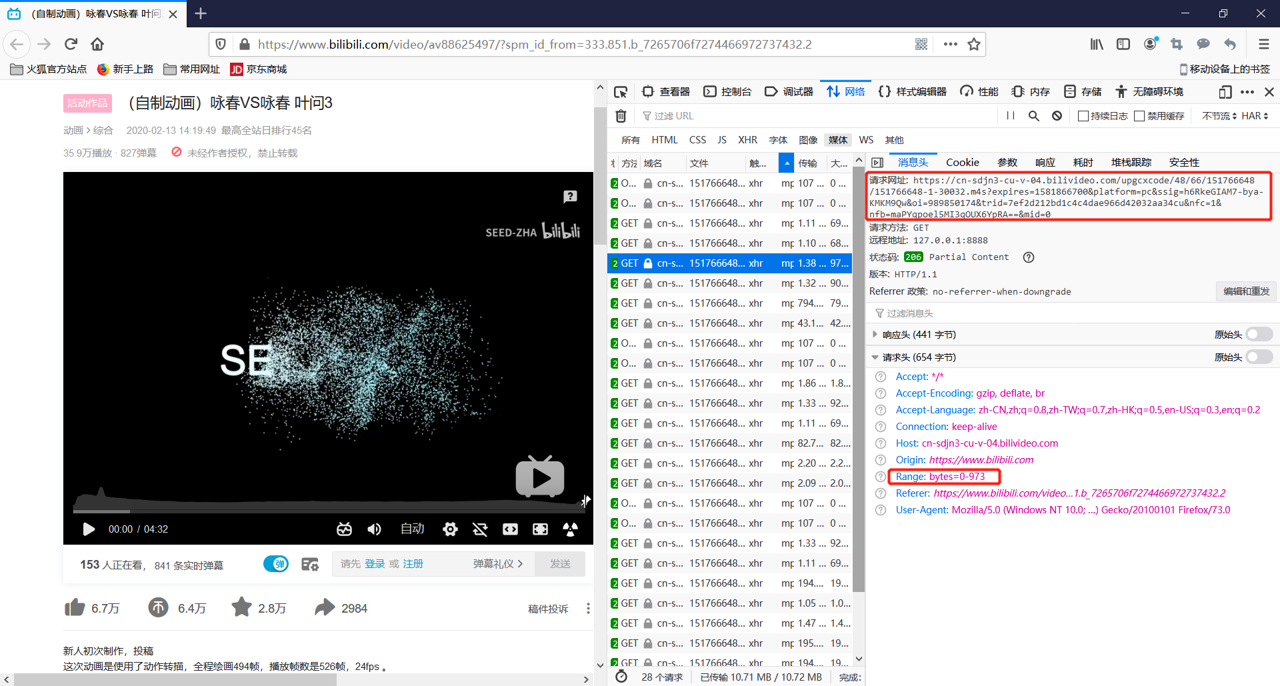Share the video with the arrow icon
The image size is (1280, 686).
[x=325, y=607]
